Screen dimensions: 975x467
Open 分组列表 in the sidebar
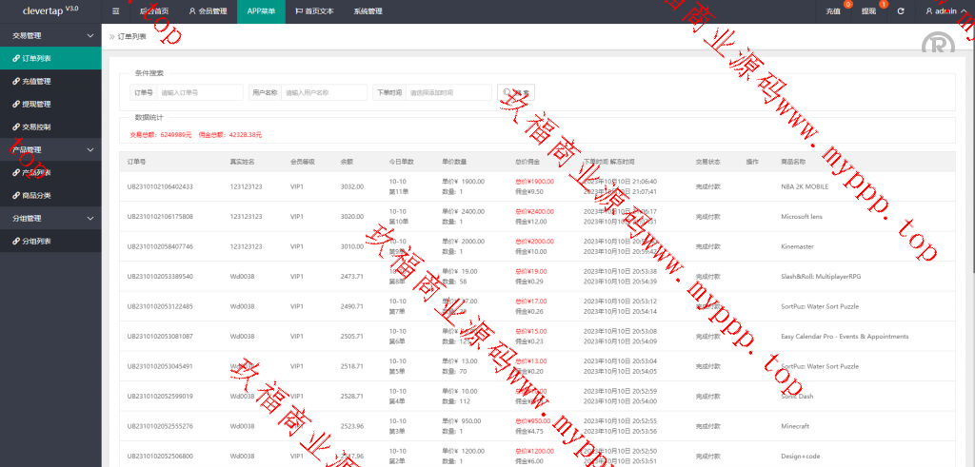36,241
